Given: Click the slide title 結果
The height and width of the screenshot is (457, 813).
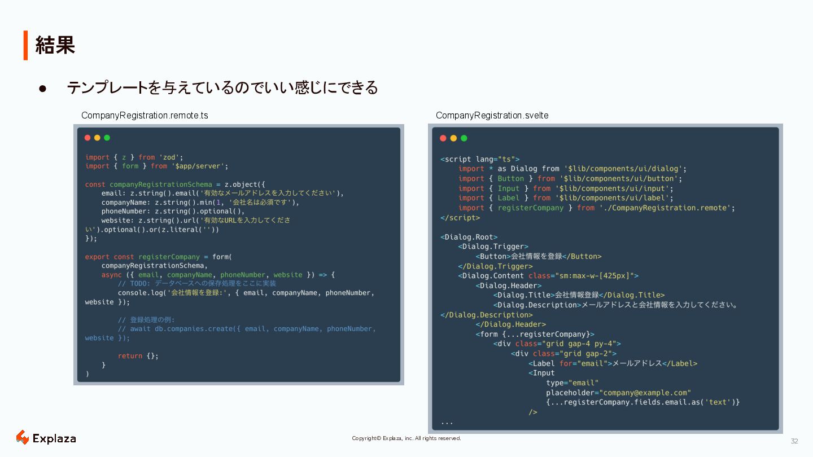Looking at the screenshot, I should click(55, 45).
